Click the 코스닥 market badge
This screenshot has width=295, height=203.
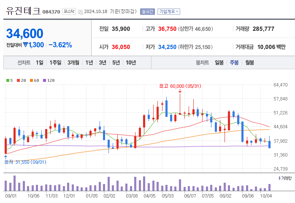click(69, 11)
